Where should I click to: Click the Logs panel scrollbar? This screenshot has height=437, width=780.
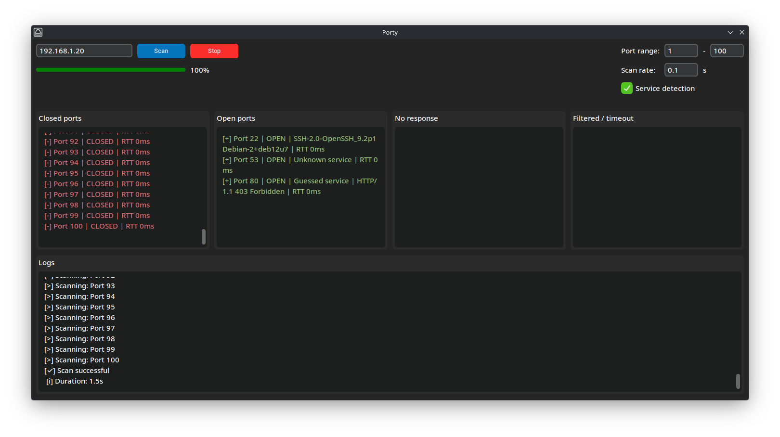[x=738, y=381]
